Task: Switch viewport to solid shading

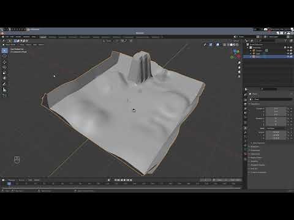Action: (232, 45)
